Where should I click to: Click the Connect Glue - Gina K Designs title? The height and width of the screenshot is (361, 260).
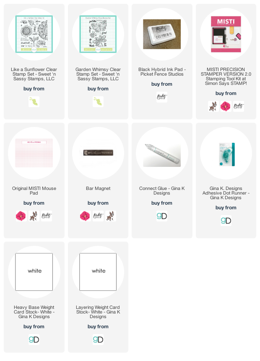coord(162,191)
